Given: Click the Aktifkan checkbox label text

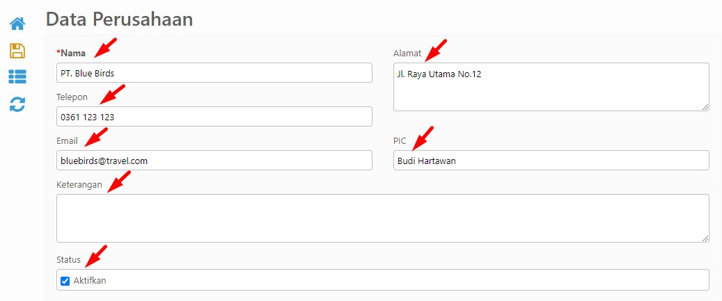Looking at the screenshot, I should (x=90, y=280).
